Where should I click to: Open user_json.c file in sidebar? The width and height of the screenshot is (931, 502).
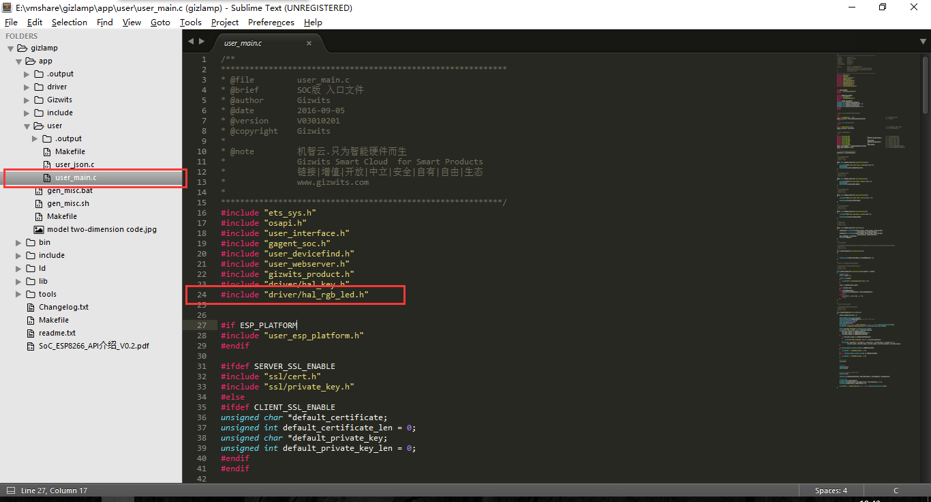click(x=74, y=164)
